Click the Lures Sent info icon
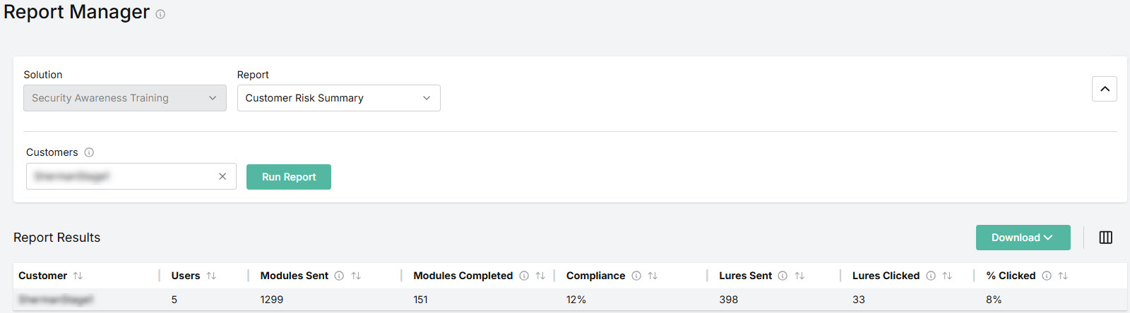 click(x=783, y=276)
